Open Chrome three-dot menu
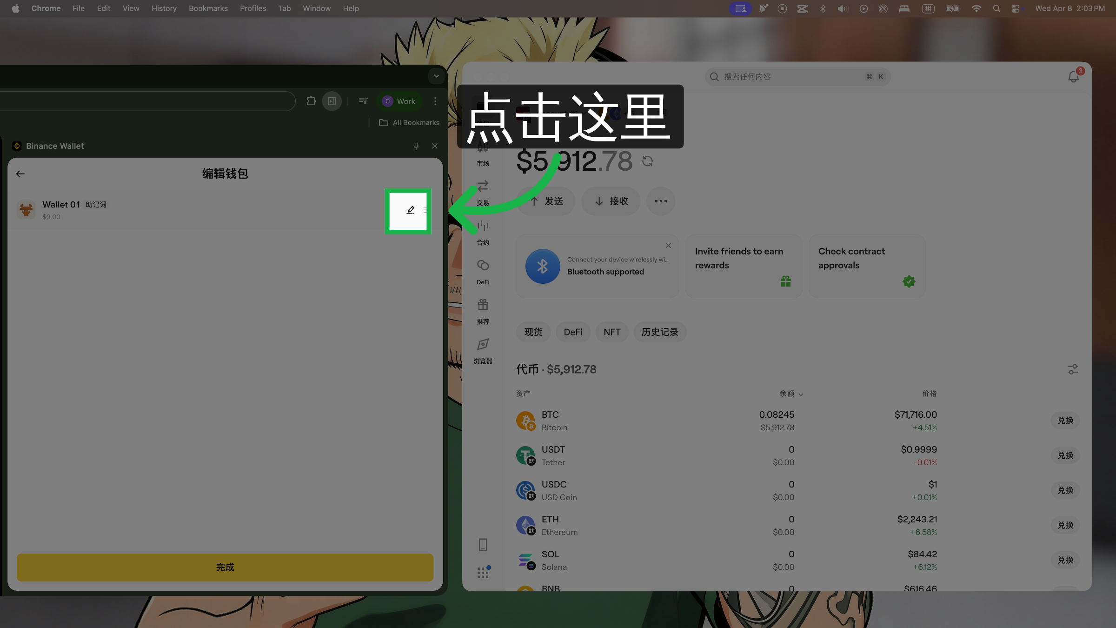This screenshot has height=628, width=1116. (x=435, y=101)
